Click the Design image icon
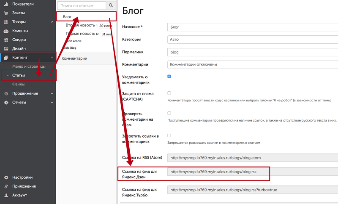 coord(6,49)
